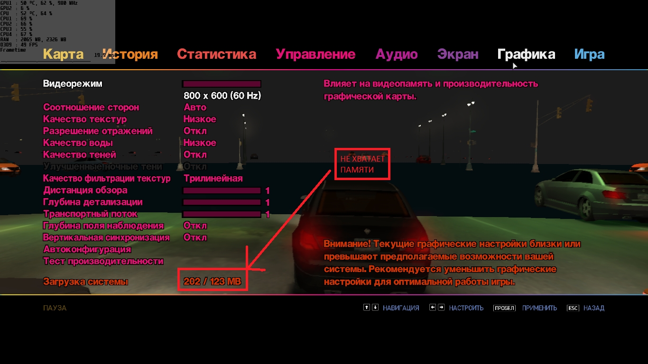
Task: Change the Трилинейная filtering value
Action: pyautogui.click(x=213, y=179)
